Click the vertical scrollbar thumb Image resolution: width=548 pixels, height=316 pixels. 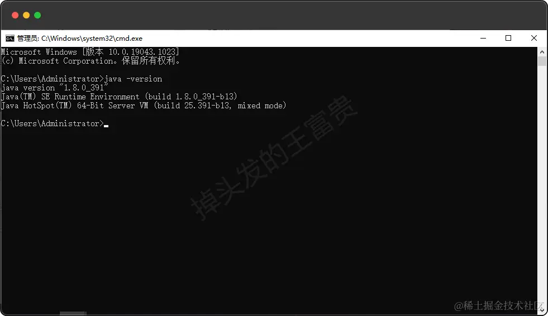click(542, 61)
